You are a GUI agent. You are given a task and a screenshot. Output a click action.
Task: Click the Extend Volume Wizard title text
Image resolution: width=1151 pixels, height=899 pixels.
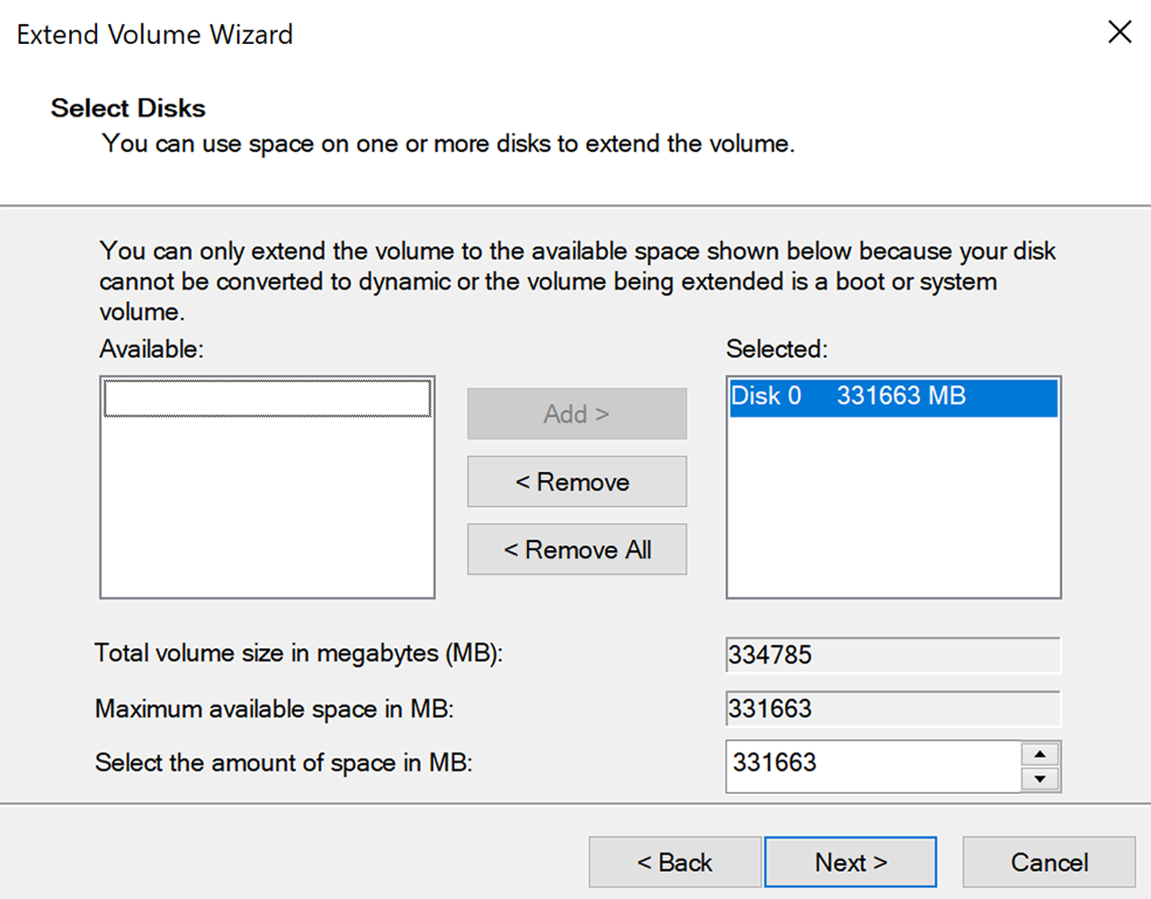coord(155,34)
